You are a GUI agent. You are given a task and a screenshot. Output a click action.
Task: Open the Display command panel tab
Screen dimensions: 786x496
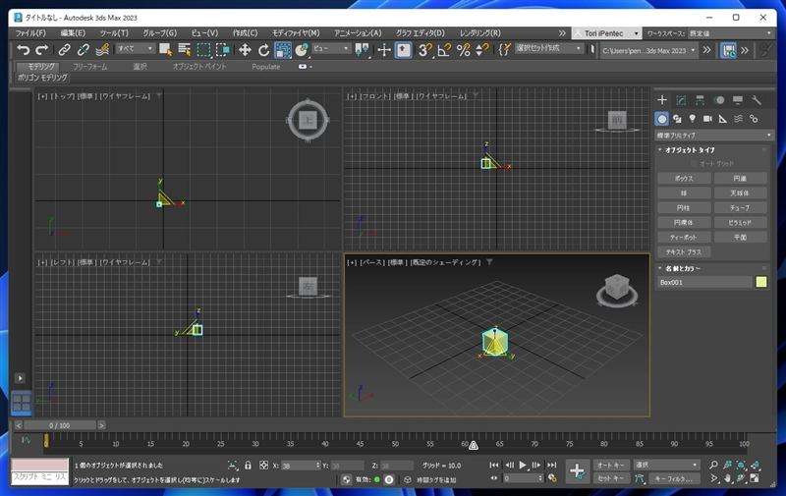pyautogui.click(x=738, y=100)
